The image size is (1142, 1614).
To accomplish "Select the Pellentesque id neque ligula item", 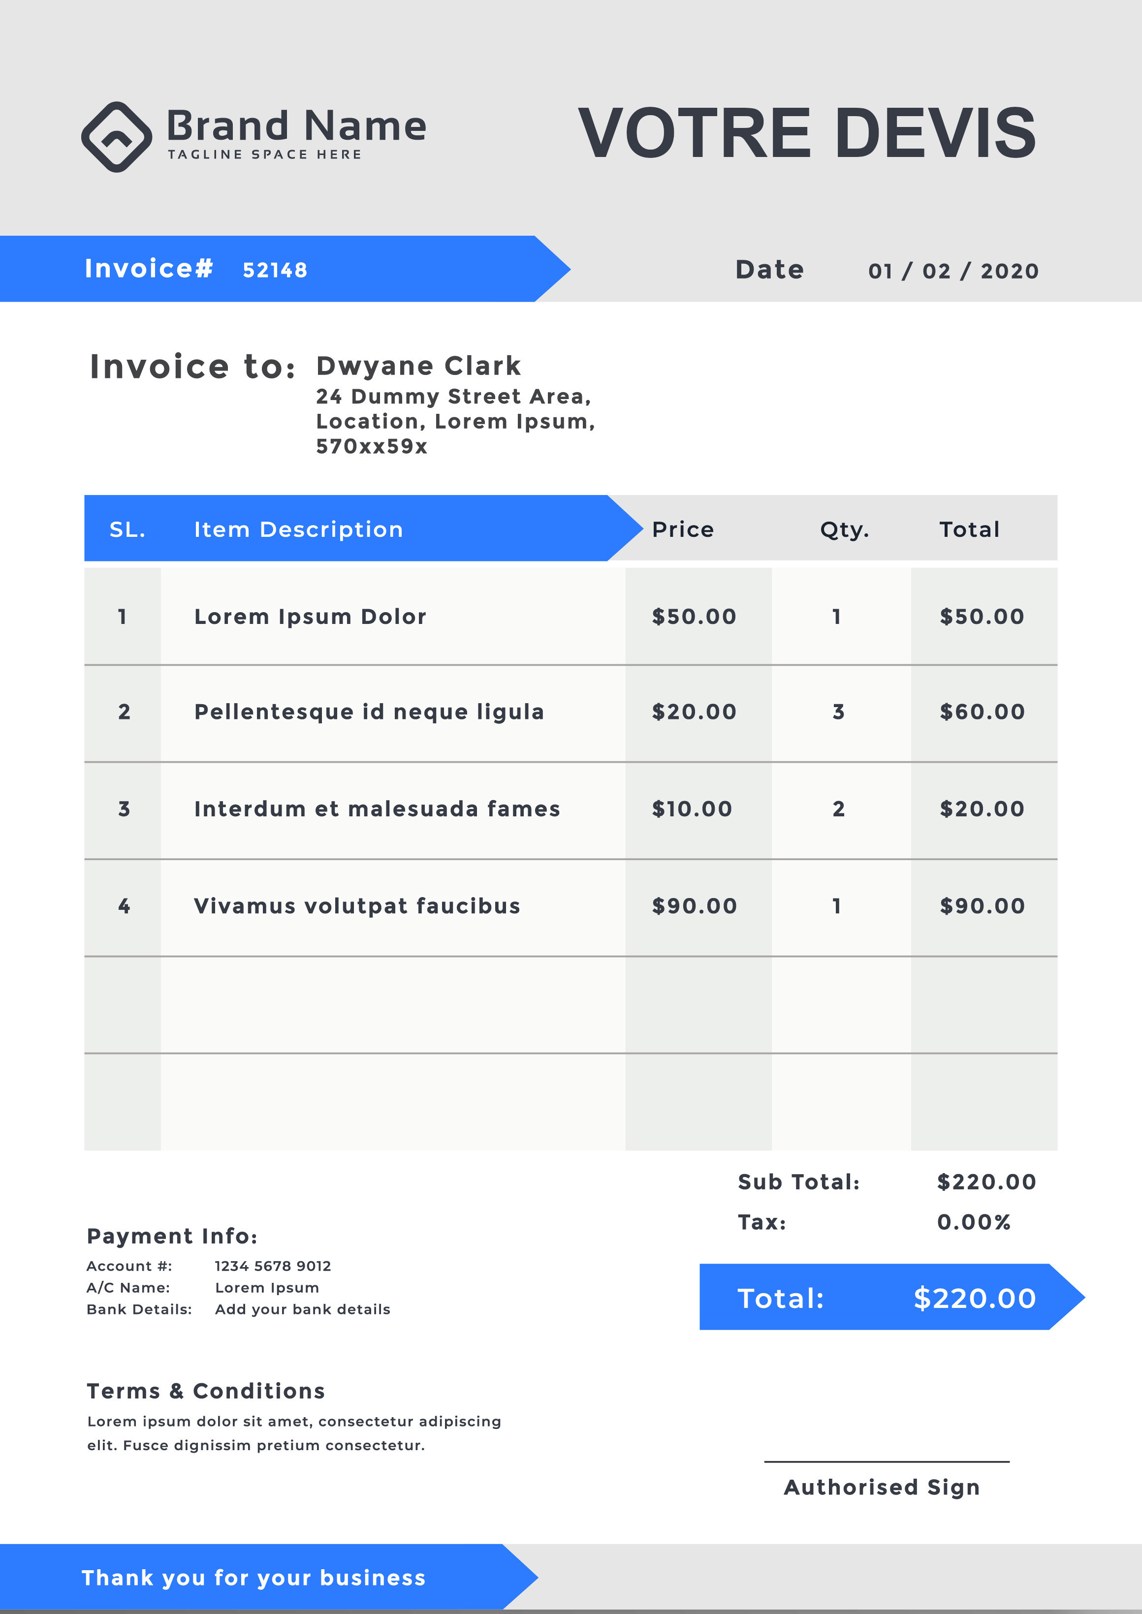I will (x=369, y=712).
